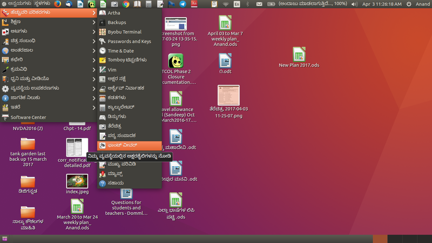Select ತೆರೆಚಿತ್ರ 2017-04-03 png thumbnail

pos(228,102)
